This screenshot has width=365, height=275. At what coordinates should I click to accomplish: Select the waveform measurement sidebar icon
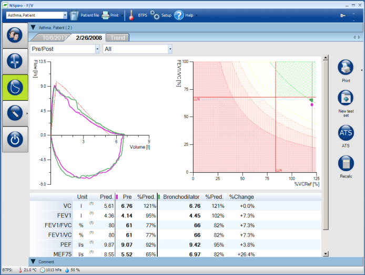click(x=14, y=61)
